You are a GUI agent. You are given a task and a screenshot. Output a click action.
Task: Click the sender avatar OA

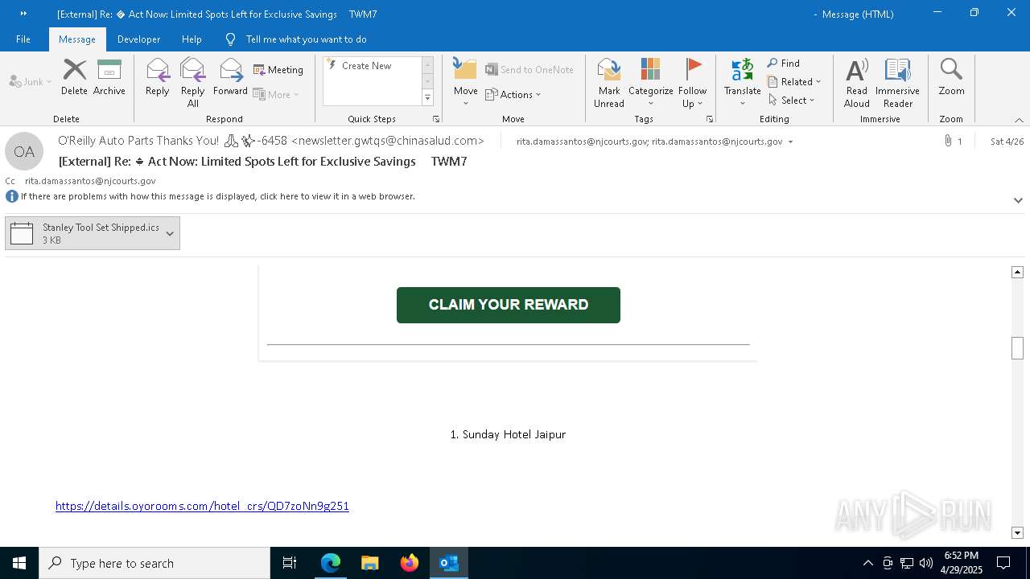click(x=24, y=151)
